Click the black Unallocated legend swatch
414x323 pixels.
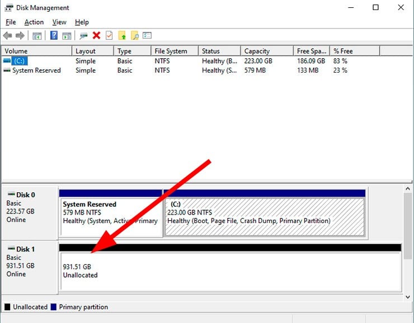[7, 307]
